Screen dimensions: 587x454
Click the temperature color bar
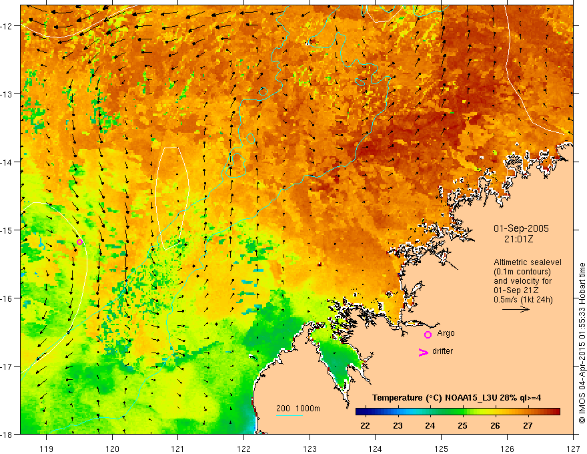458,412
